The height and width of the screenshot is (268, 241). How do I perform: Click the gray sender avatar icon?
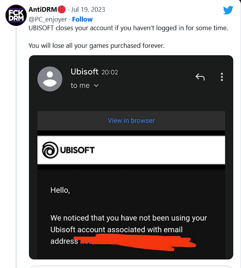pos(49,79)
